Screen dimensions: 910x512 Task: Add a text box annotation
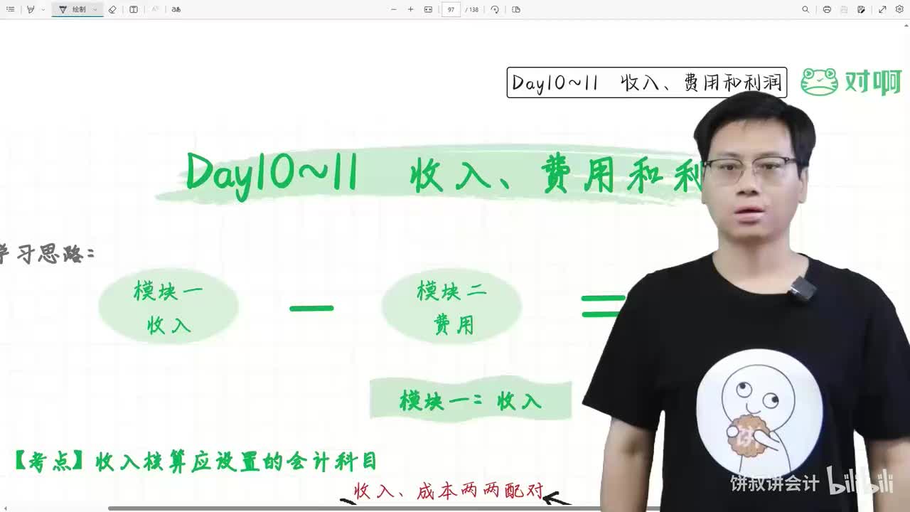click(134, 9)
